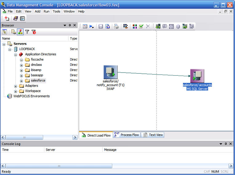Switch to the Text View tab
Screen dimensions: 235x175
pos(153,135)
